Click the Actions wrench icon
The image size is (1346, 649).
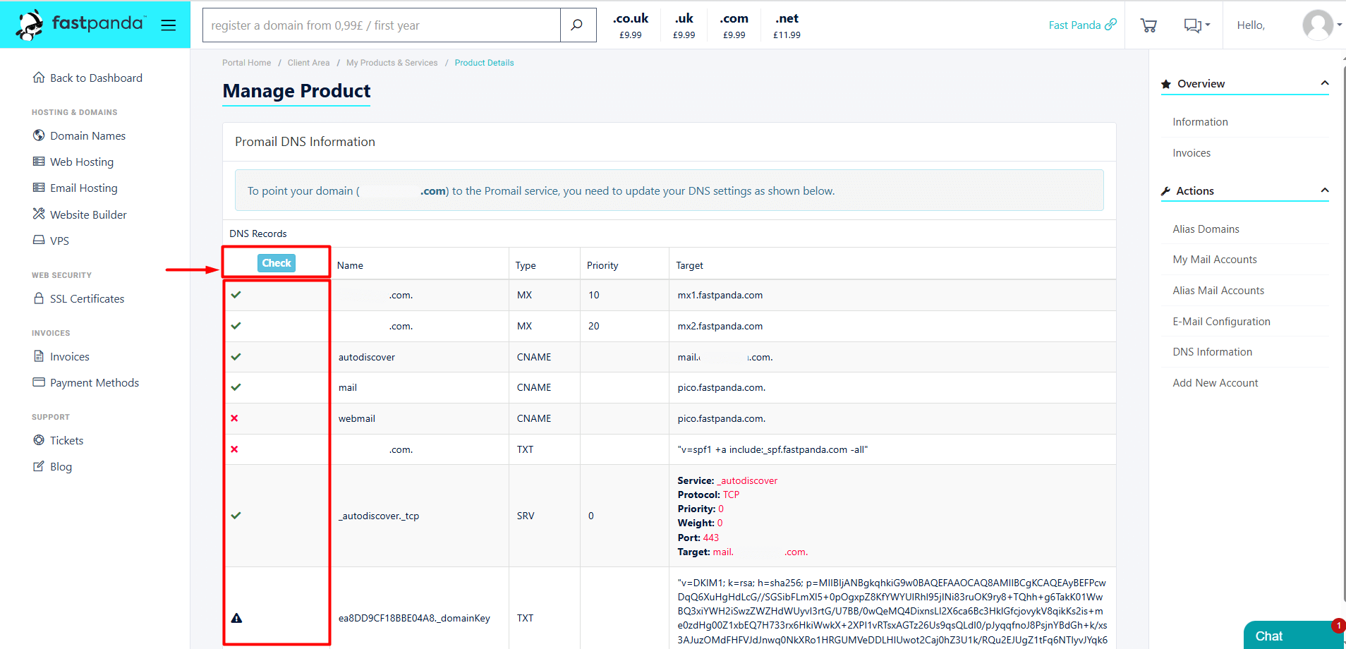coord(1166,191)
